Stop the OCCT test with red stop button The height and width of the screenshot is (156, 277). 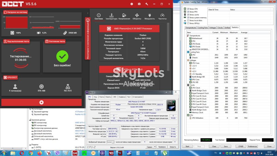coord(41,102)
